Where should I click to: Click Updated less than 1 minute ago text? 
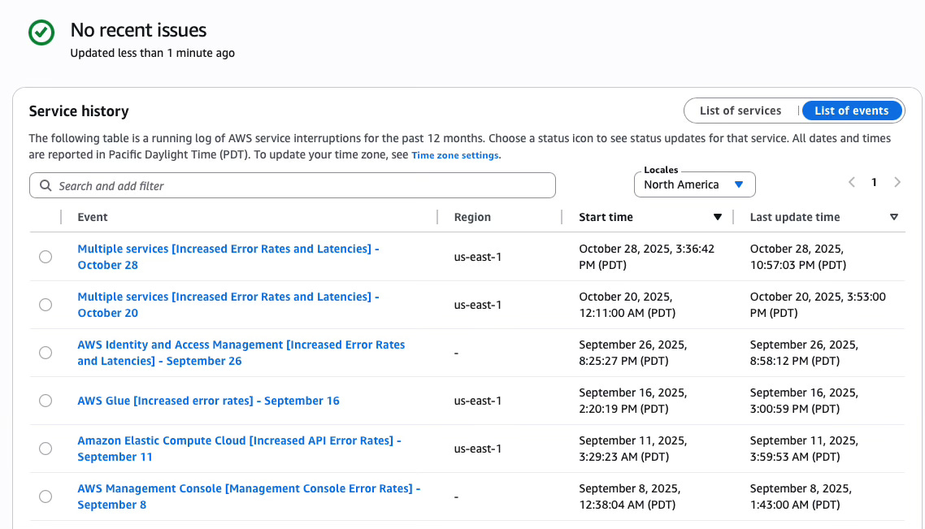152,53
